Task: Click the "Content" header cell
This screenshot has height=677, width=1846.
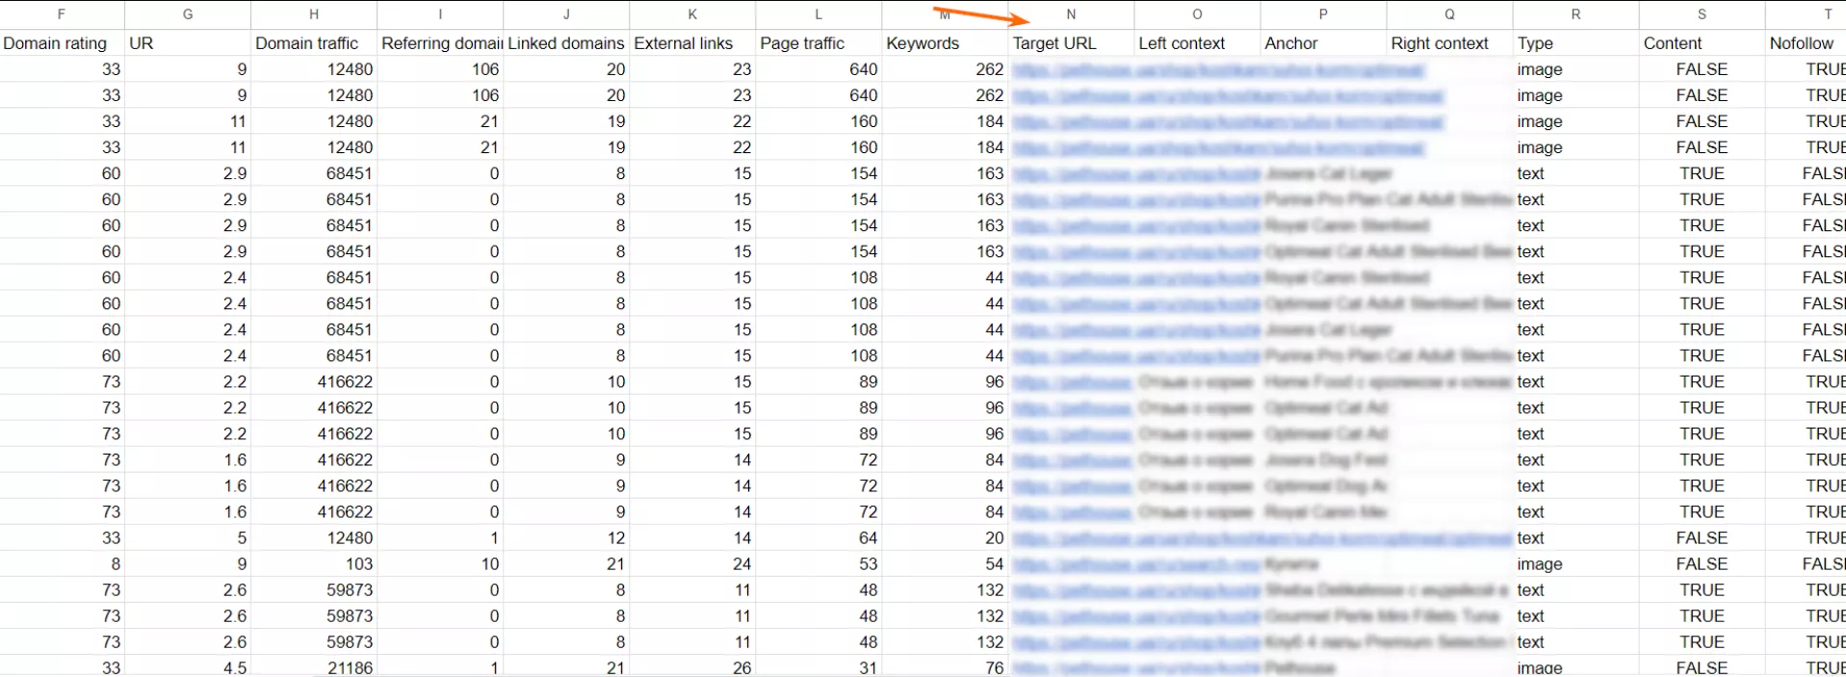Action: pyautogui.click(x=1702, y=43)
